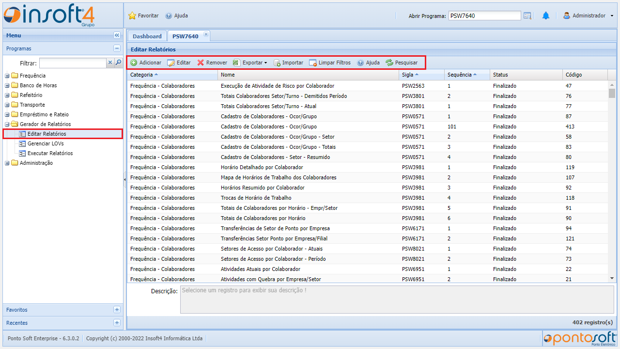The image size is (620, 349).
Task: Click the Favoritar button
Action: [x=144, y=16]
